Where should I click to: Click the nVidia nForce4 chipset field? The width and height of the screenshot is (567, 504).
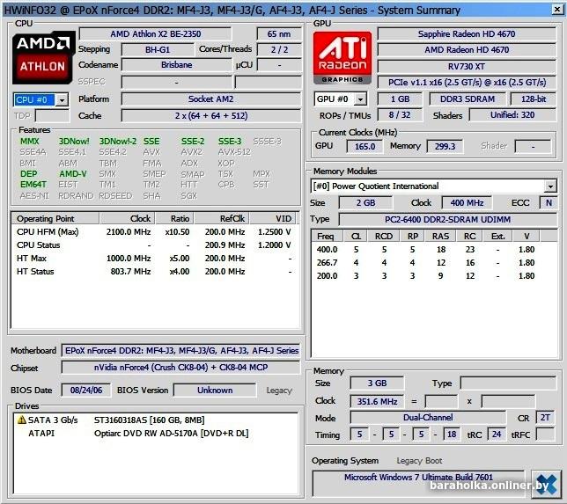click(x=181, y=368)
